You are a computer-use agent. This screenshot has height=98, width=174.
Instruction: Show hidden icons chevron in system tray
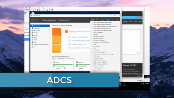click(141, 84)
